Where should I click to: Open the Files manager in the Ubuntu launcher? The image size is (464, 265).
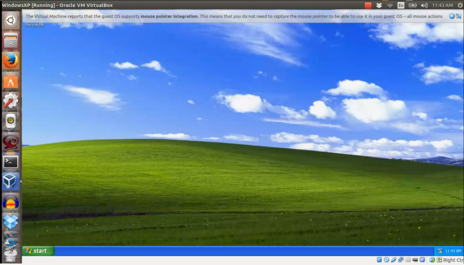pyautogui.click(x=11, y=40)
